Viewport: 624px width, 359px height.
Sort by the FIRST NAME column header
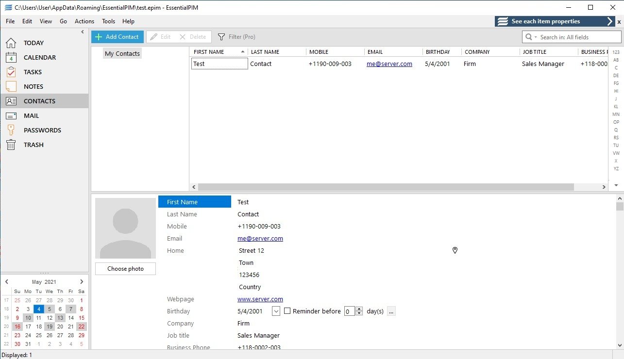pyautogui.click(x=219, y=52)
